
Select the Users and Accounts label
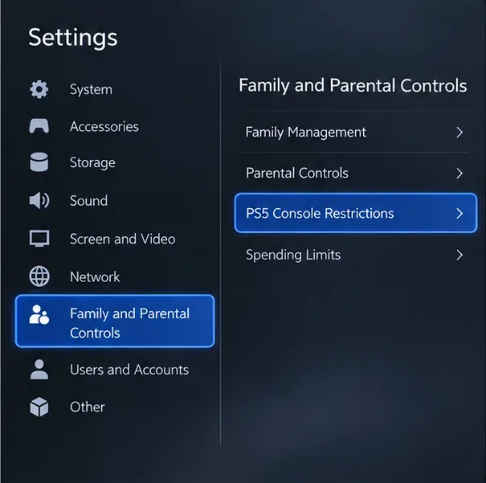[129, 370]
